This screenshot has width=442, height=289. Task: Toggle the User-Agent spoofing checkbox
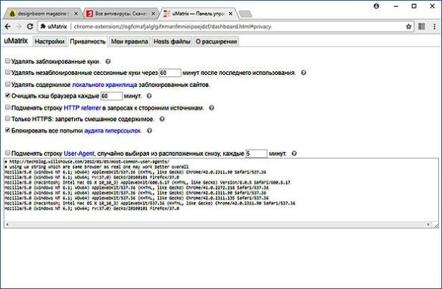8,153
